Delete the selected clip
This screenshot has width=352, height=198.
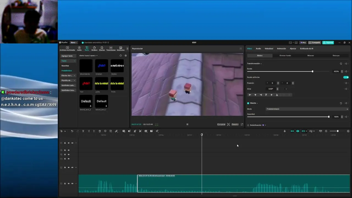100,131
